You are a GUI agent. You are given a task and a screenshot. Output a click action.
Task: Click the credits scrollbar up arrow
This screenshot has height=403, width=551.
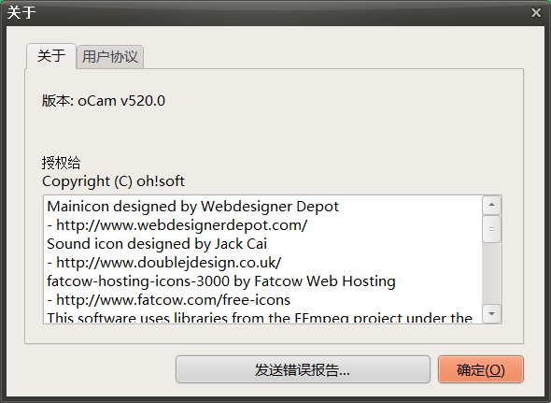point(491,205)
